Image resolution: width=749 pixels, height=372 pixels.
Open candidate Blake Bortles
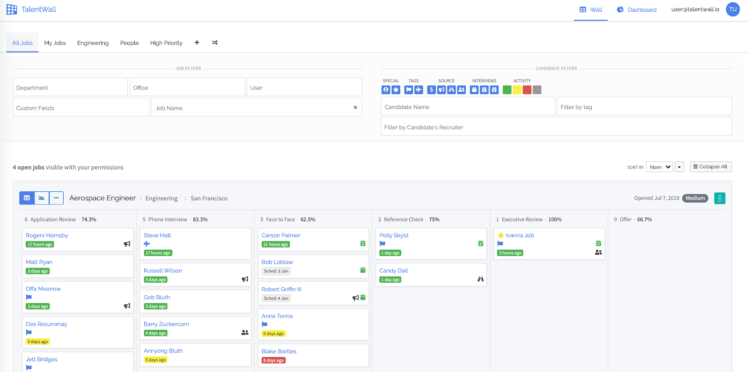pyautogui.click(x=279, y=351)
